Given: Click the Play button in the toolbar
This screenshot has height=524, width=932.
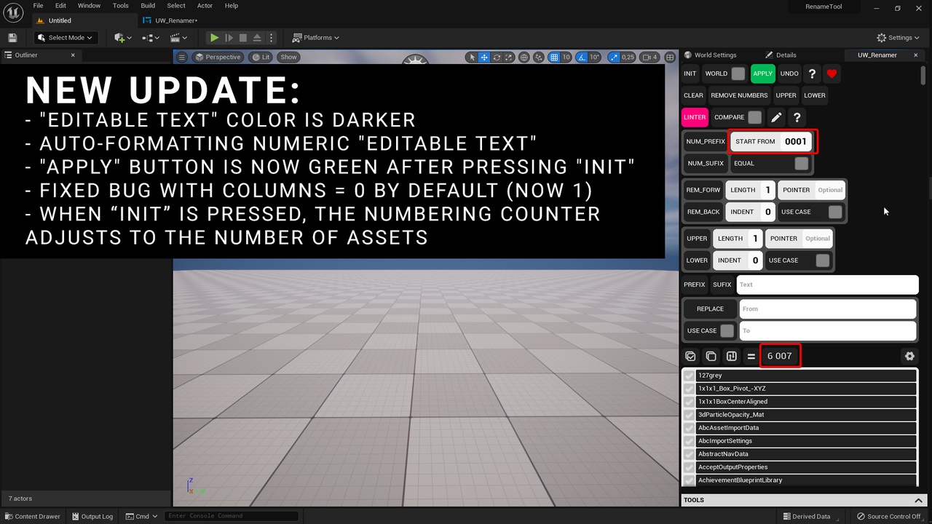Looking at the screenshot, I should pos(214,38).
